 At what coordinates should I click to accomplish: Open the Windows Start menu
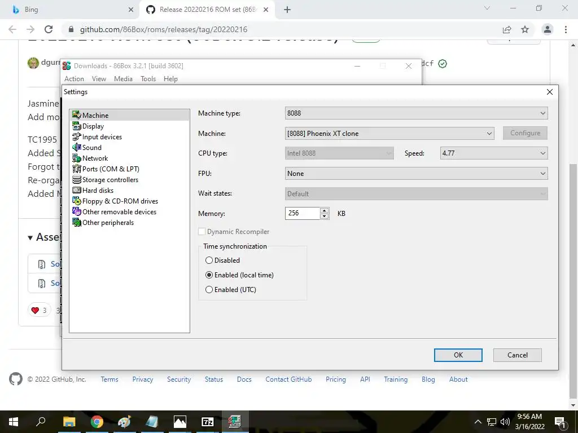point(14,422)
